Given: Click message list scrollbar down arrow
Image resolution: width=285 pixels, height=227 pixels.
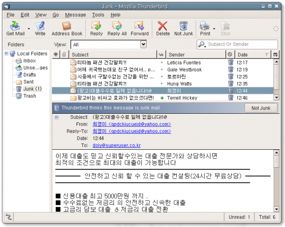Looking at the screenshot, I should (276, 98).
